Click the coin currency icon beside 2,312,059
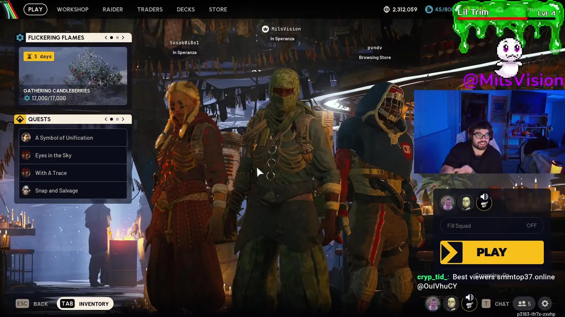Image resolution: width=565 pixels, height=317 pixels. [387, 9]
